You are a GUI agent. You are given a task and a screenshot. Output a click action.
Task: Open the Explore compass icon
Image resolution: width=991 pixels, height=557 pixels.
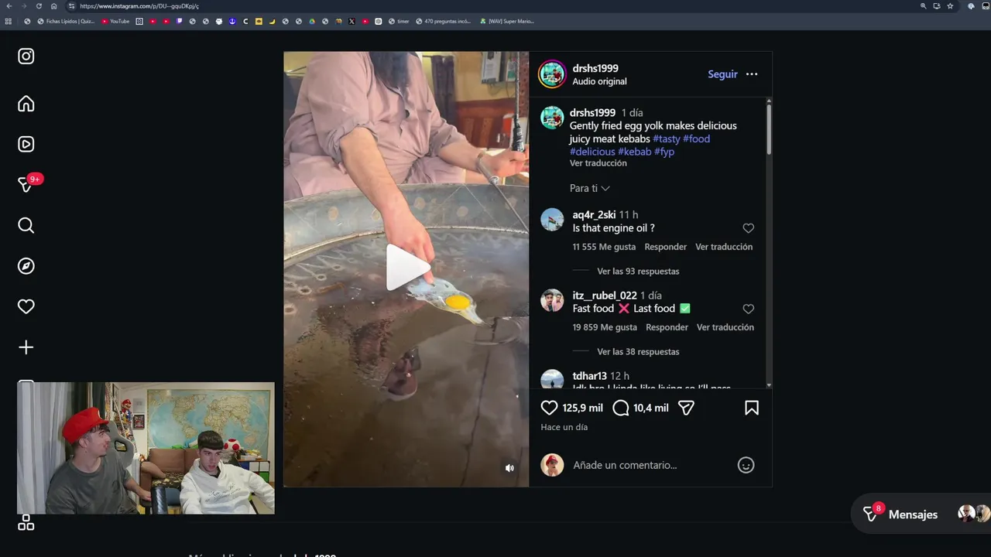[26, 266]
